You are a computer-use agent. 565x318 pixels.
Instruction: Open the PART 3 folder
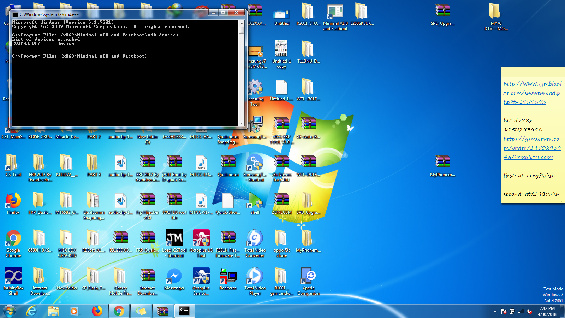pos(94,166)
